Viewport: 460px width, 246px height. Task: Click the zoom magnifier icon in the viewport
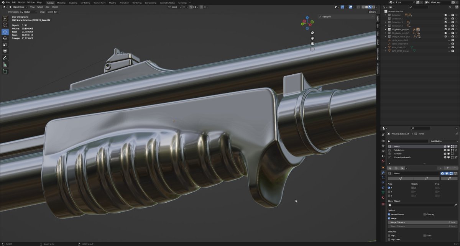point(312,33)
